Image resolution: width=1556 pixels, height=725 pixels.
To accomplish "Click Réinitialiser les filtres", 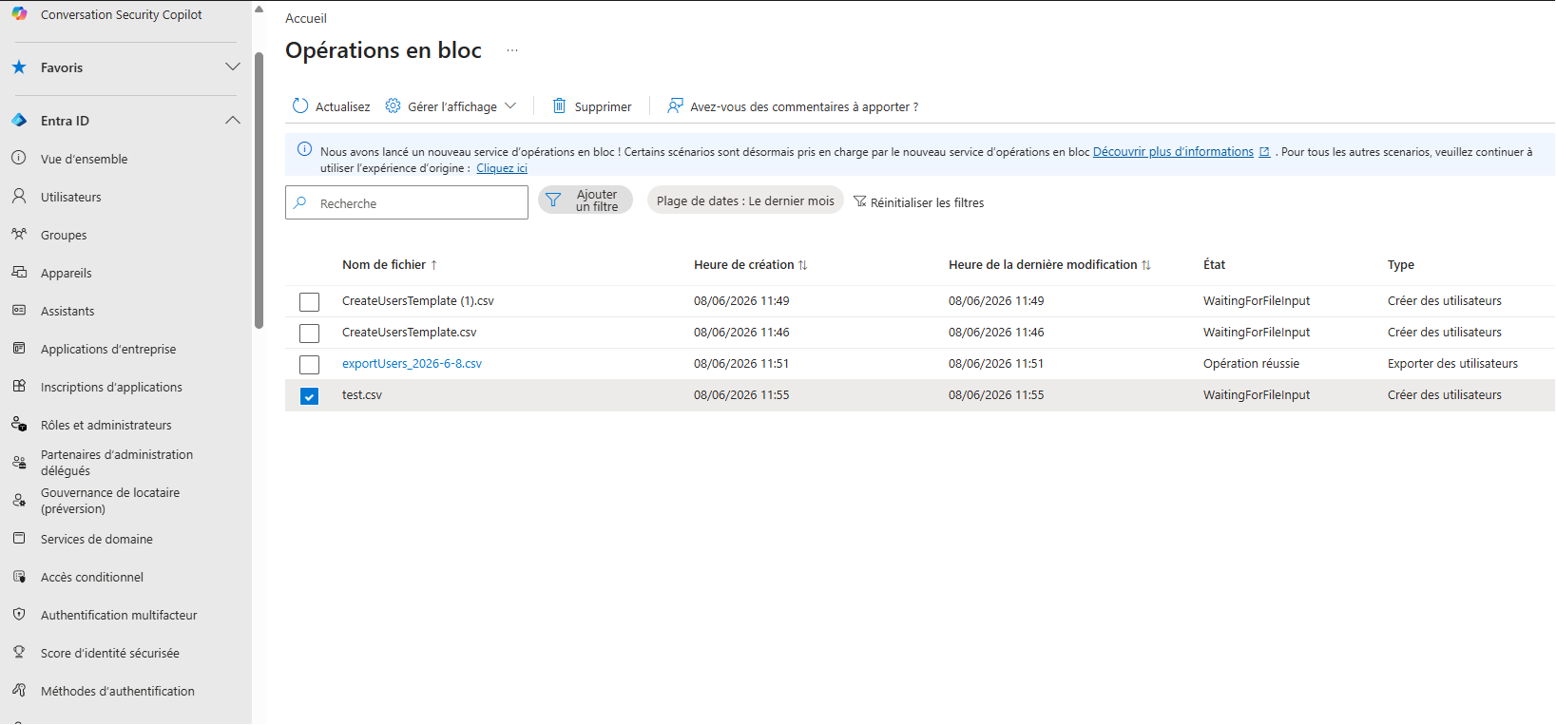I will coord(918,202).
